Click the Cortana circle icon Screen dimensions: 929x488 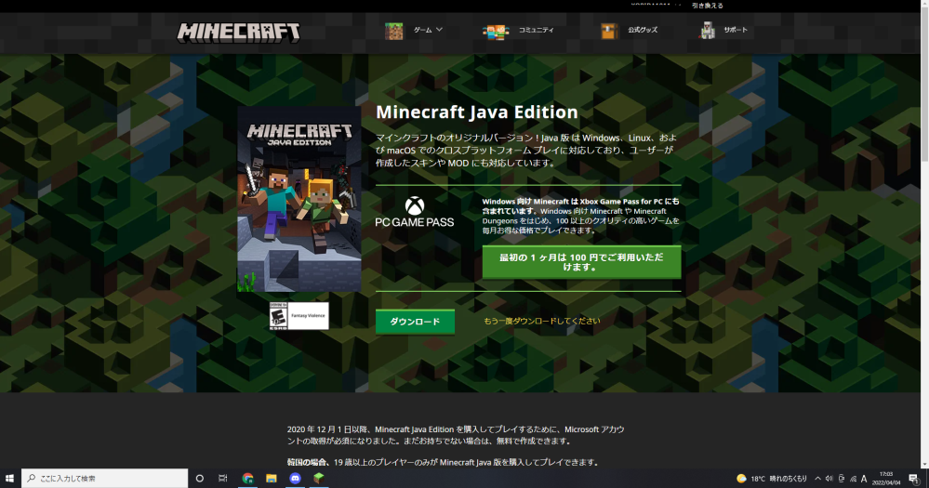(x=200, y=478)
